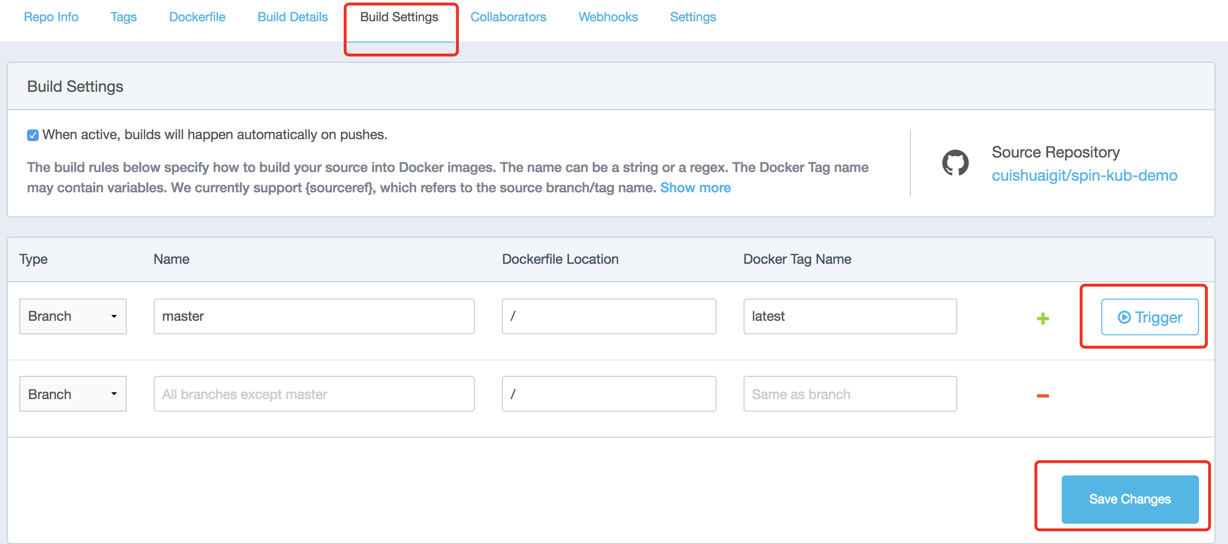Click the Save Changes button
The width and height of the screenshot is (1228, 544).
click(x=1130, y=499)
